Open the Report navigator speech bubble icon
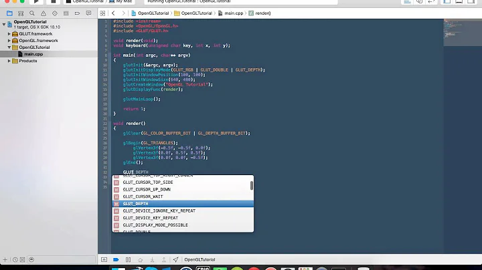Viewport: 482px width, 270px height. pos(88,13)
